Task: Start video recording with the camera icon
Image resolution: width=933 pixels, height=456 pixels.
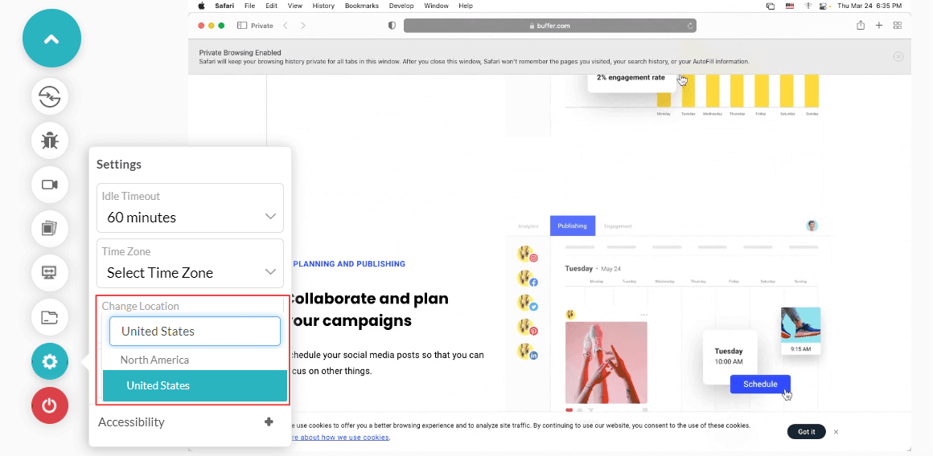Action: coord(50,185)
